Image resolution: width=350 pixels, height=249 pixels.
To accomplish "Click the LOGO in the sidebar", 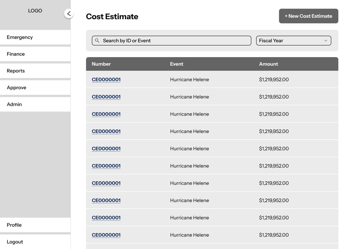I will (35, 11).
